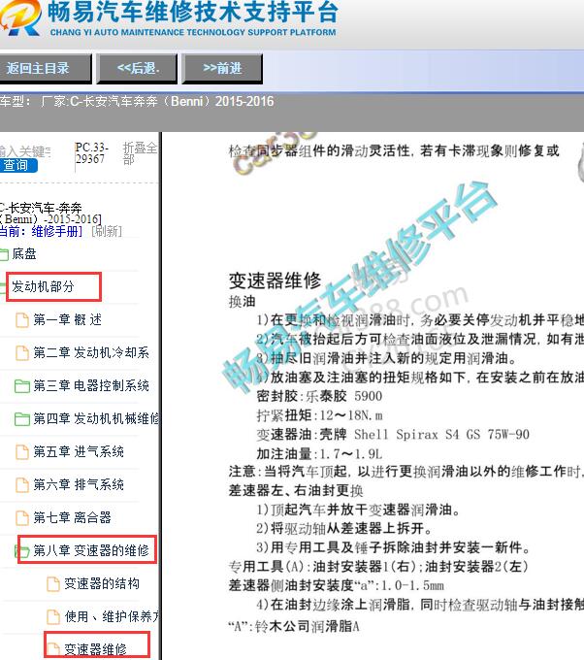Click the page icon beside 变速器维修
The width and height of the screenshot is (584, 660).
point(53,649)
